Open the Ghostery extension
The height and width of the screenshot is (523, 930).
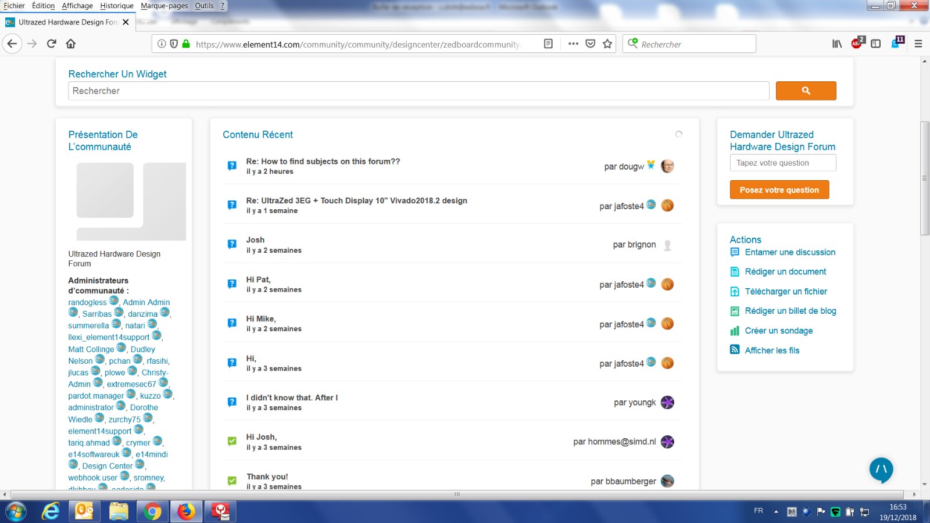pyautogui.click(x=897, y=42)
